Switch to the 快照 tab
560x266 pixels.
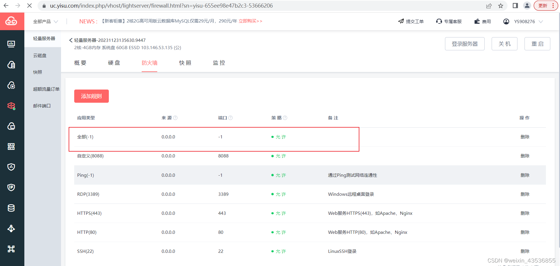(185, 63)
